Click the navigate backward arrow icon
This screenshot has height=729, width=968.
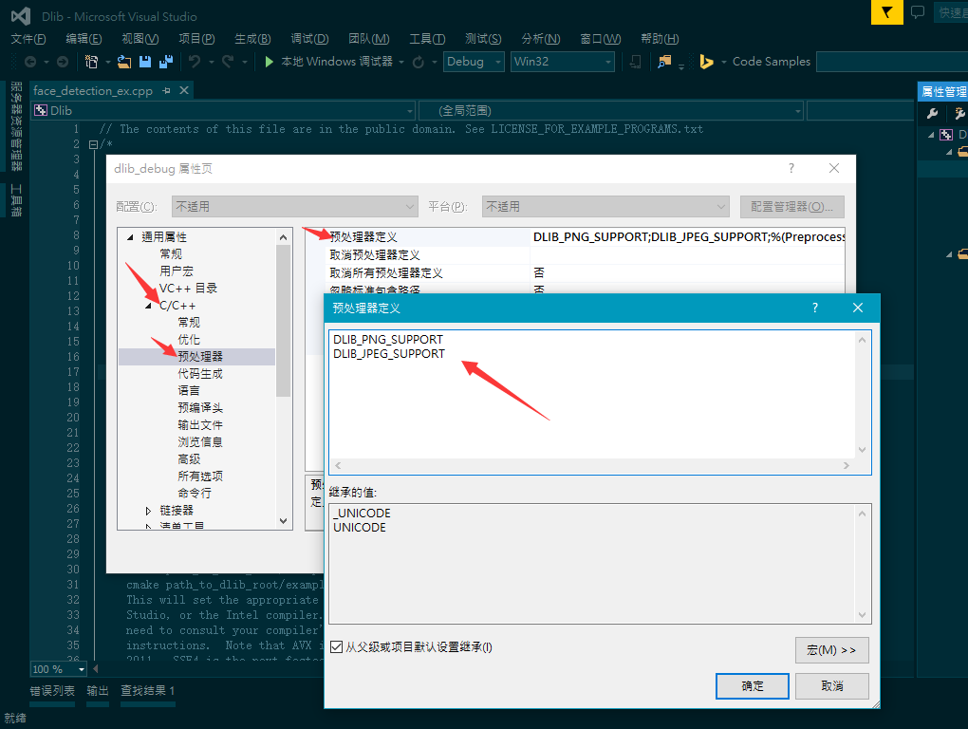tap(30, 62)
